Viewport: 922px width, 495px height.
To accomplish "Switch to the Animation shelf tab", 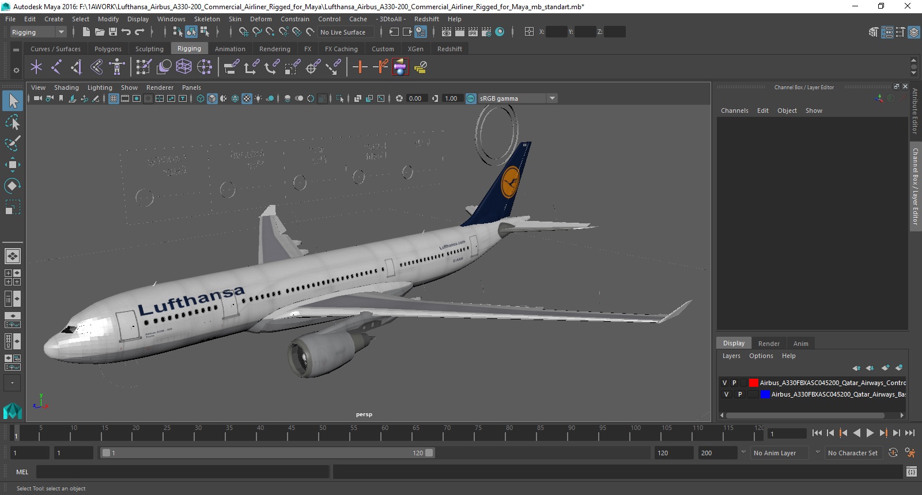I will [x=230, y=49].
